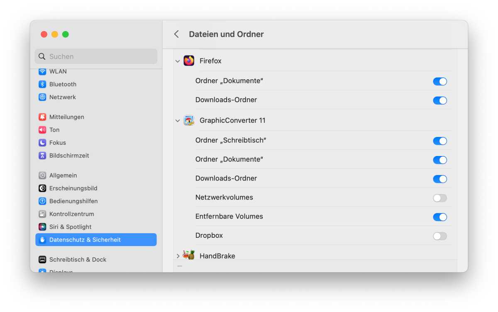Click the Datenschutz & Sicherheit hand icon

42,240
